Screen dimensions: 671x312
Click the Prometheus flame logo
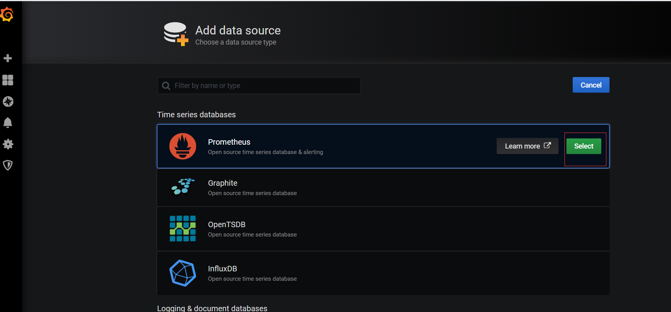click(x=183, y=146)
